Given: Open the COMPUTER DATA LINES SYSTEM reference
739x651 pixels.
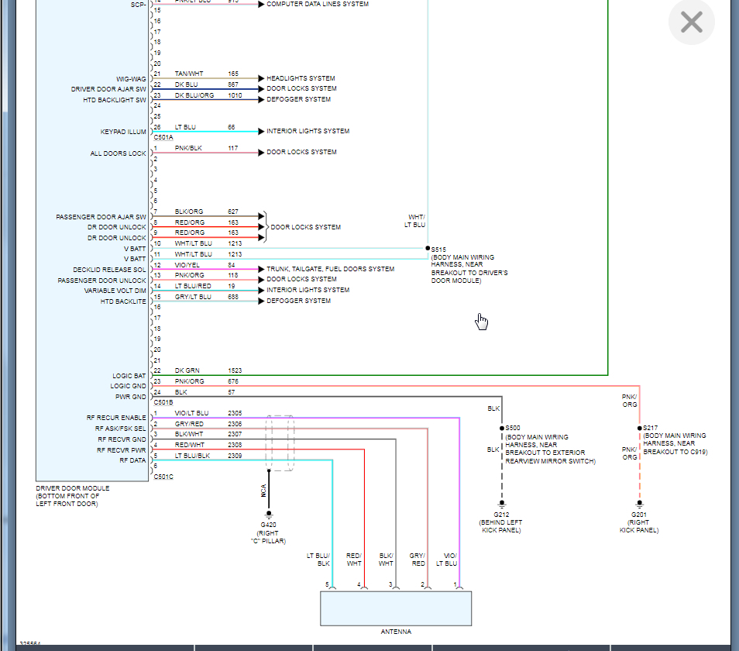Looking at the screenshot, I should (318, 4).
